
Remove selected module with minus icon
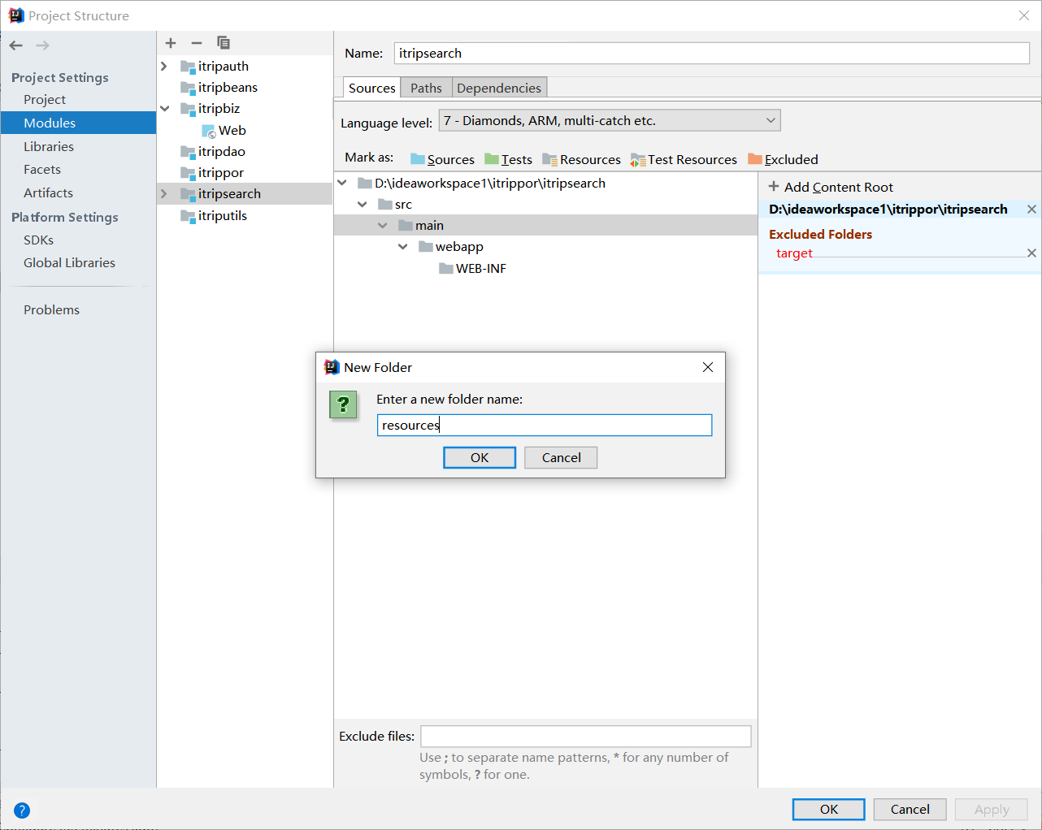tap(197, 43)
